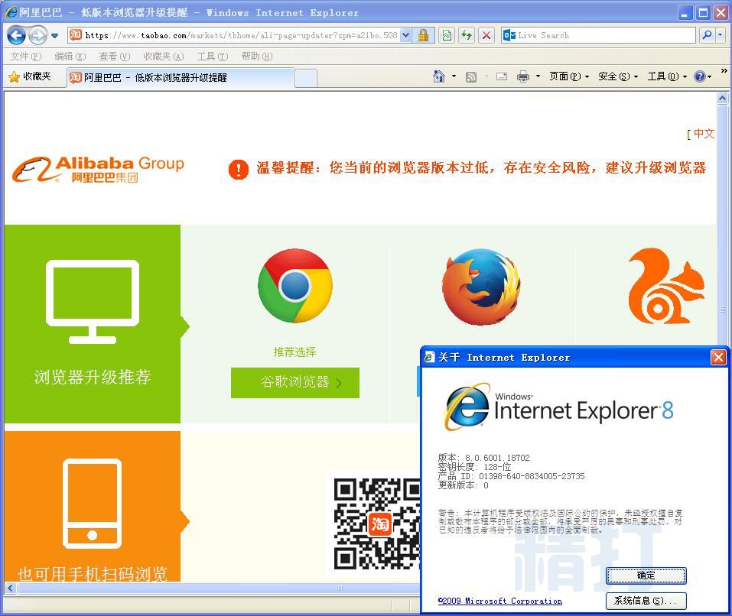Open the 文件 menu
Viewport: 732px width, 616px height.
click(26, 57)
